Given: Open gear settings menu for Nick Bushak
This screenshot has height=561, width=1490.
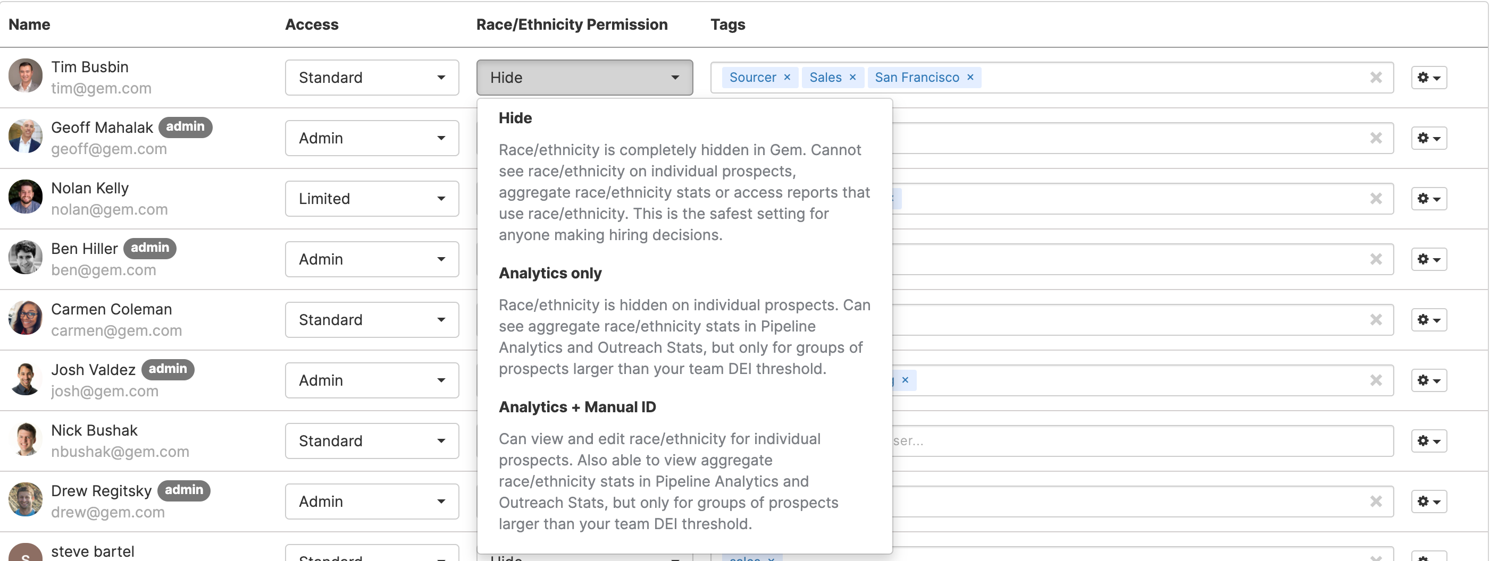Looking at the screenshot, I should click(1429, 441).
